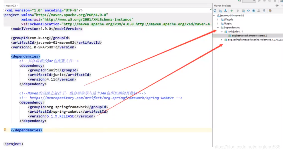Click the artifactId javaweb-01-maven02 line
The height and width of the screenshot is (152, 283).
pyautogui.click(x=56, y=42)
